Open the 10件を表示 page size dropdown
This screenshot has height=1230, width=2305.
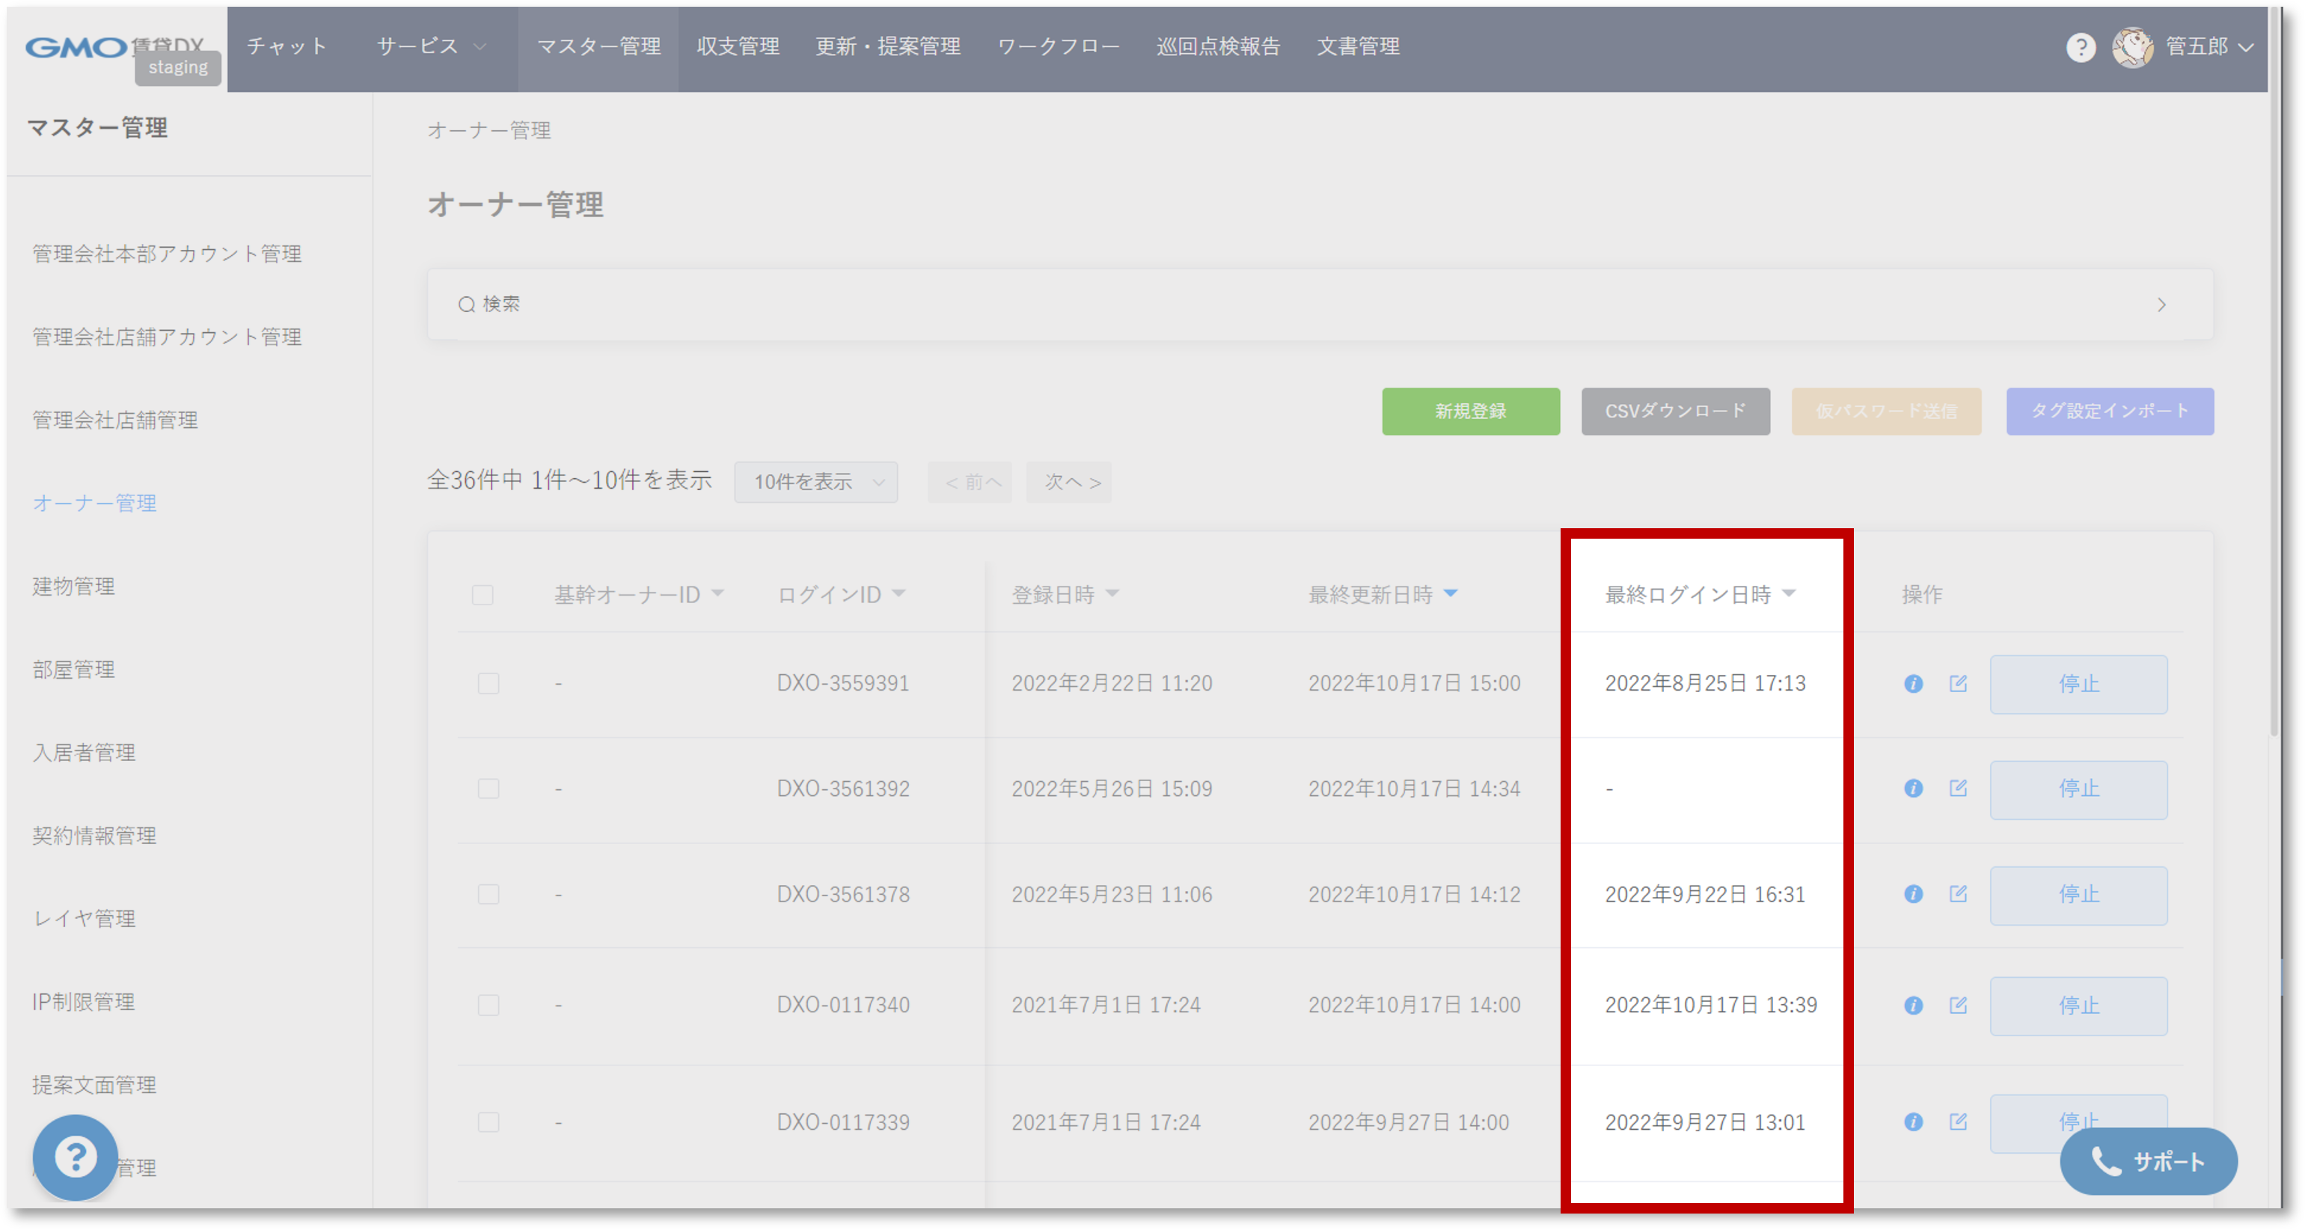click(x=816, y=482)
